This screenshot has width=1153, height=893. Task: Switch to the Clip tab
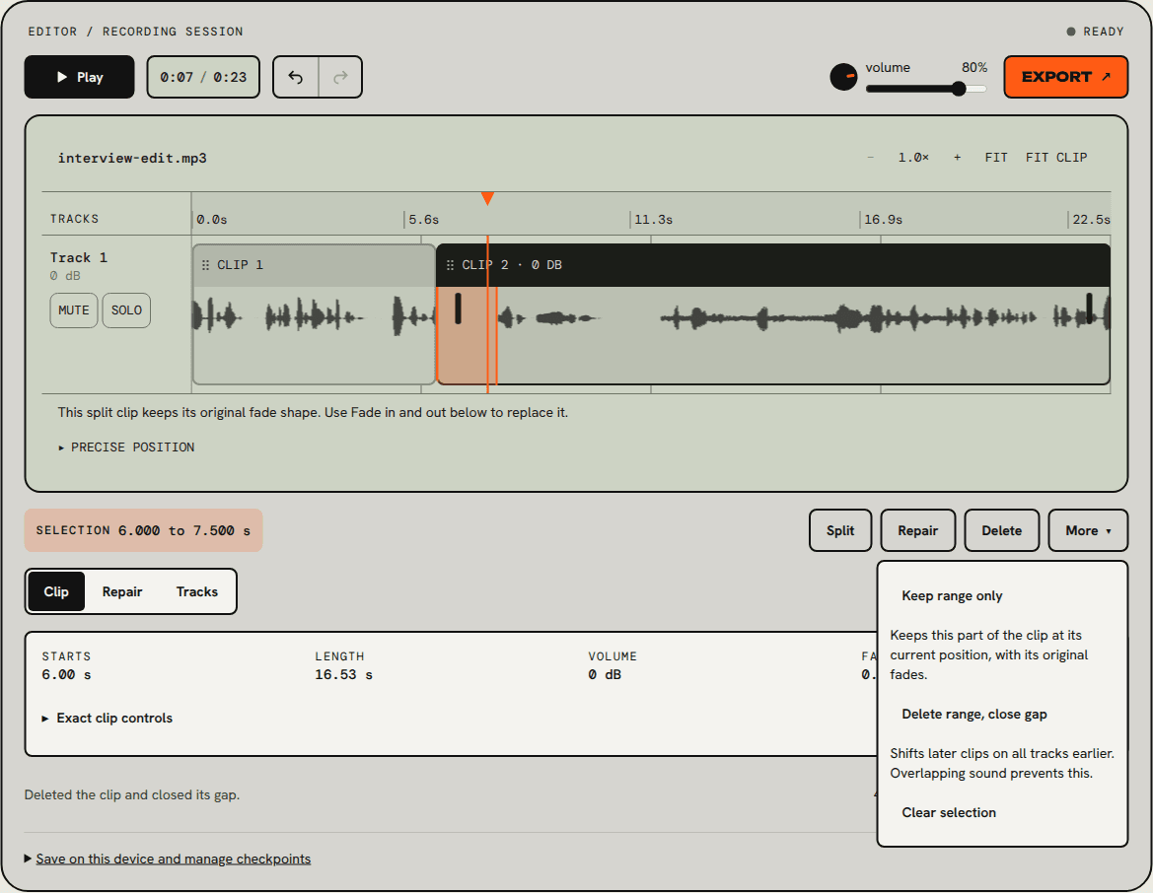[x=56, y=591]
